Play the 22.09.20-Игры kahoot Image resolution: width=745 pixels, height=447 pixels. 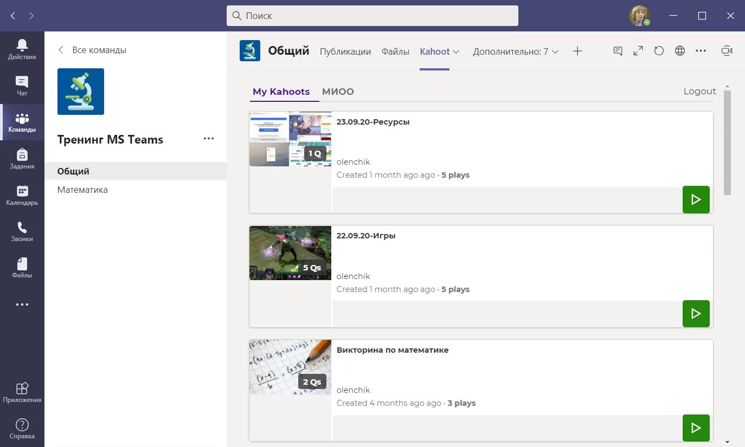(x=696, y=314)
